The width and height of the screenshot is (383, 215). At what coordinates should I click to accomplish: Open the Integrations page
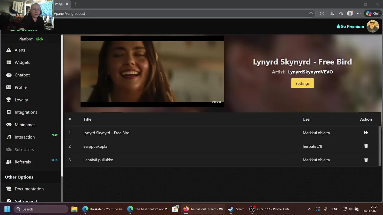pos(26,112)
